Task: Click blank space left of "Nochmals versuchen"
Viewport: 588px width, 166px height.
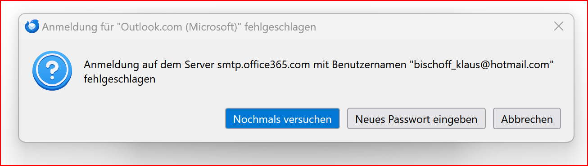Action: click(x=135, y=119)
